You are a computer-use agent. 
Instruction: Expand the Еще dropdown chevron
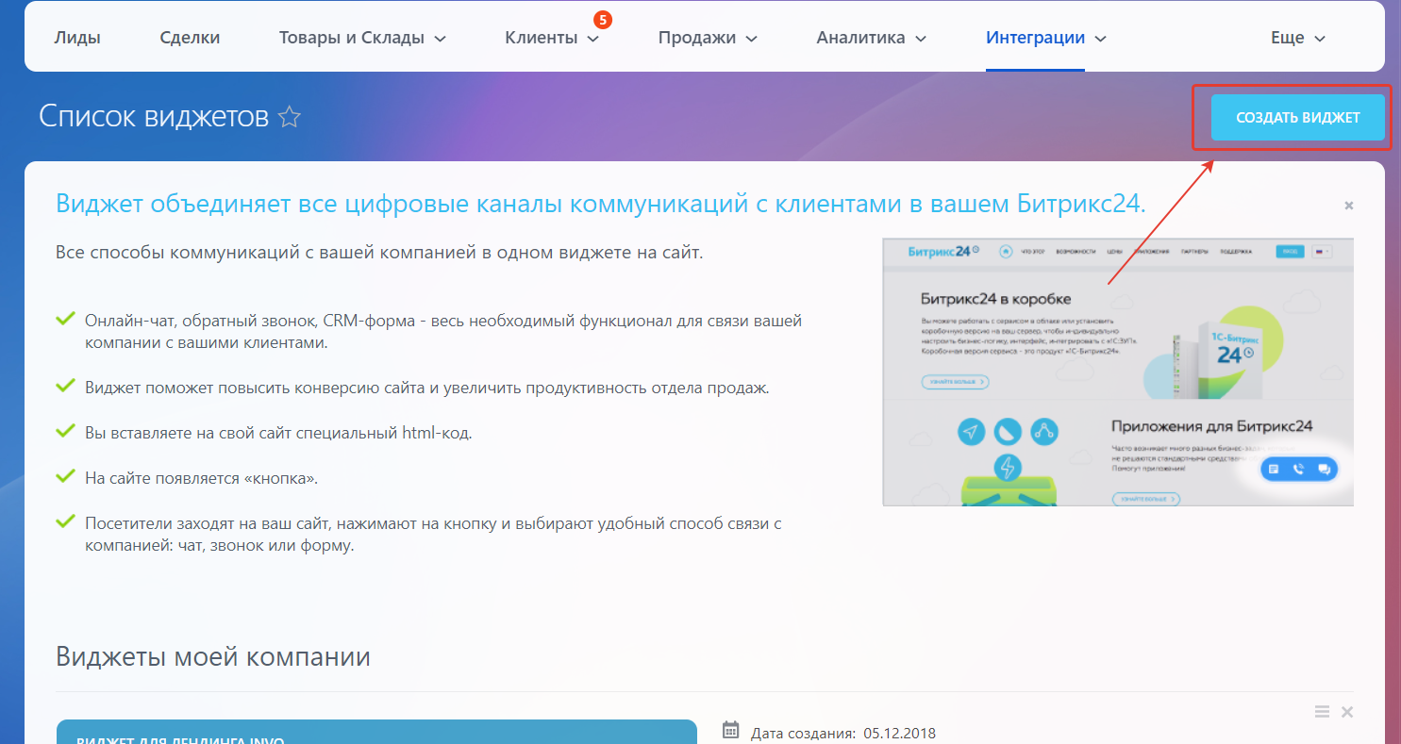[x=1320, y=39]
